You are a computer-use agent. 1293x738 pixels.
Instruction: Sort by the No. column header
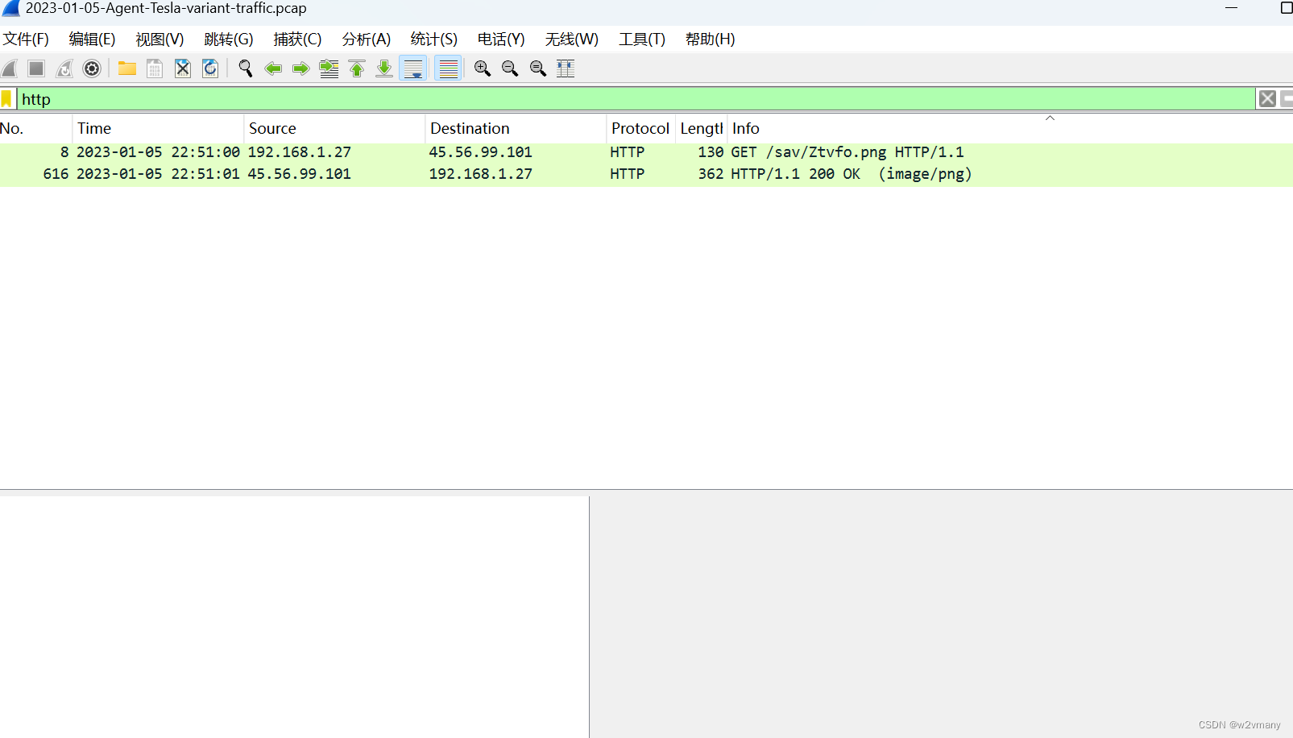tap(35, 129)
